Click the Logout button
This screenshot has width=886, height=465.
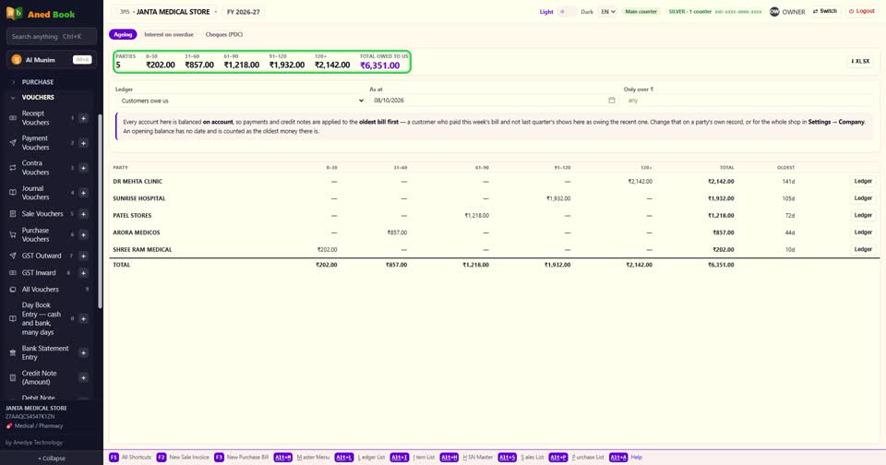[862, 11]
